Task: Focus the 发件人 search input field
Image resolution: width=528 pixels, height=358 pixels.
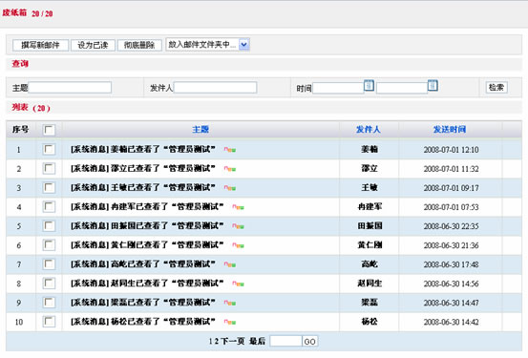Action: coord(215,88)
